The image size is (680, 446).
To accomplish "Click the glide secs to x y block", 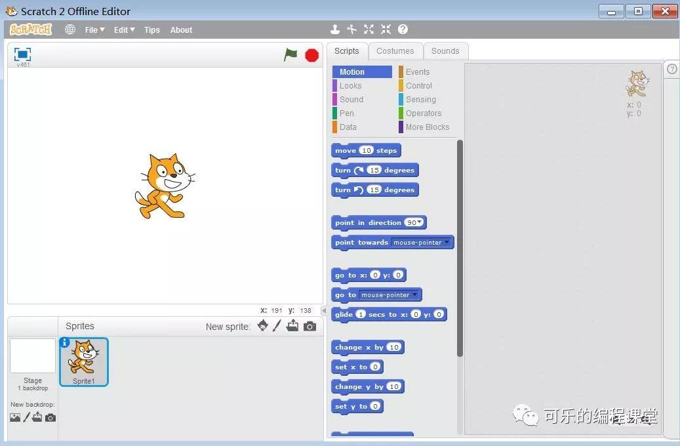I will click(x=389, y=315).
